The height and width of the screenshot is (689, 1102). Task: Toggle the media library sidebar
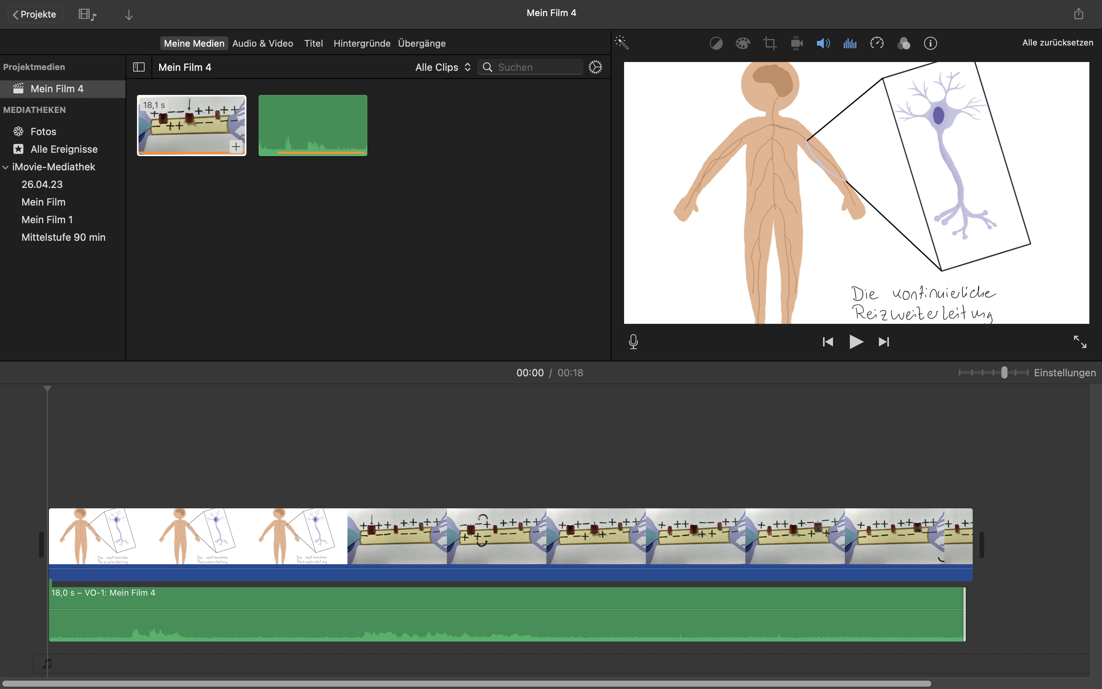point(139,67)
